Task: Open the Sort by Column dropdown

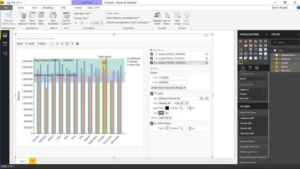Action: point(66,18)
